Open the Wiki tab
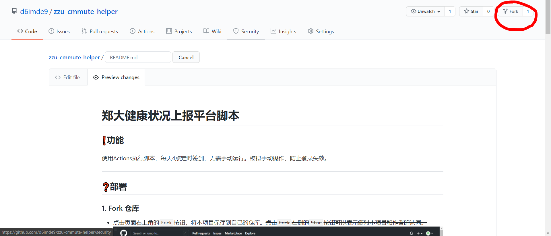The width and height of the screenshot is (551, 236). point(212,31)
